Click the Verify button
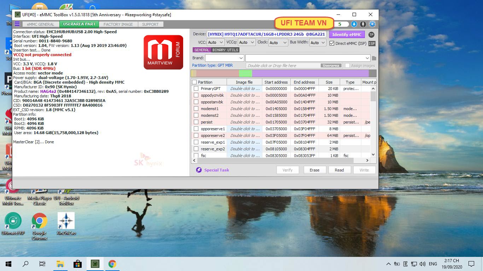Image resolution: width=483 pixels, height=271 pixels. (287, 170)
